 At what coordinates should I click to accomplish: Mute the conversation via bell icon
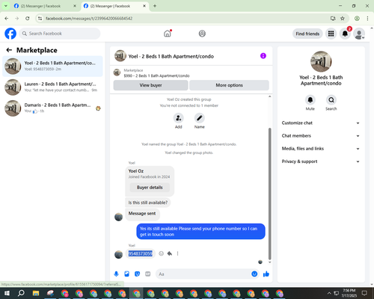(x=310, y=100)
